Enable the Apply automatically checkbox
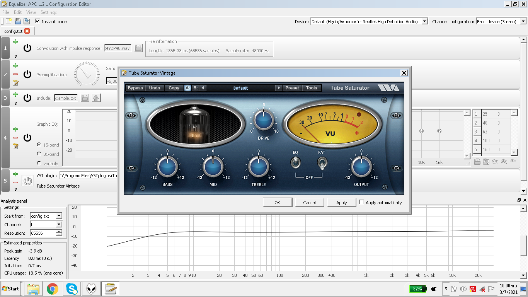This screenshot has width=528, height=297. (361, 202)
